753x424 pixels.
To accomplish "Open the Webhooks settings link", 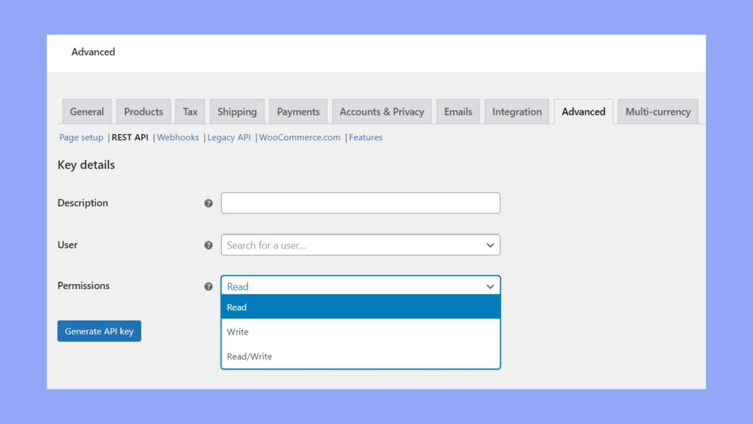I will coord(178,137).
